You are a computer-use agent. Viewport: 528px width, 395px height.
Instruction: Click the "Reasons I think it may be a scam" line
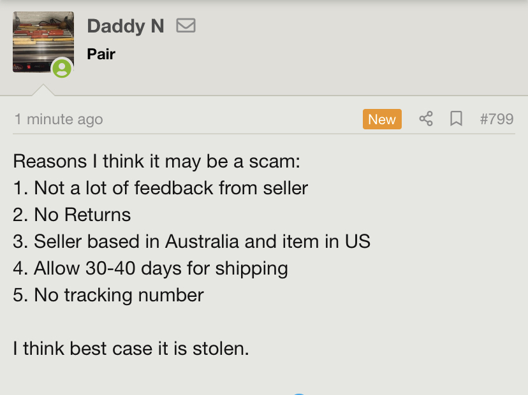tap(156, 161)
